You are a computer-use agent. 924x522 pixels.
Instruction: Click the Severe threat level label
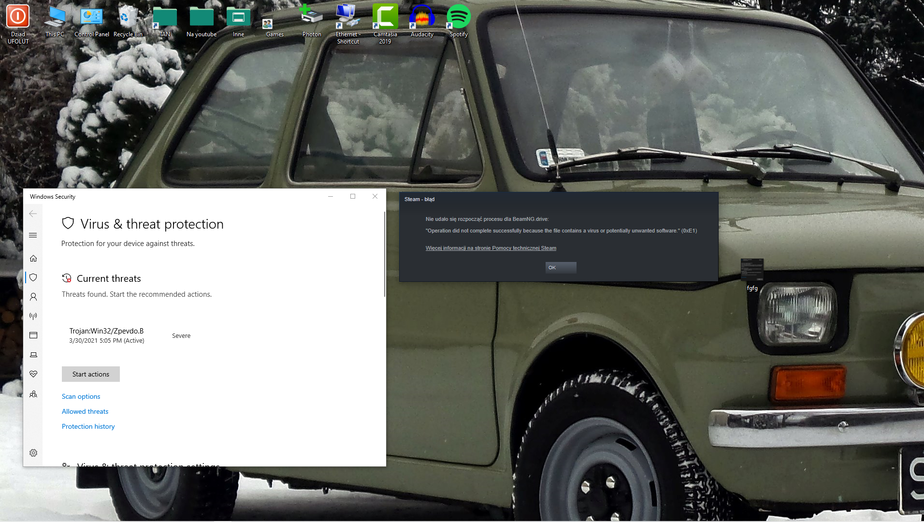click(x=181, y=336)
